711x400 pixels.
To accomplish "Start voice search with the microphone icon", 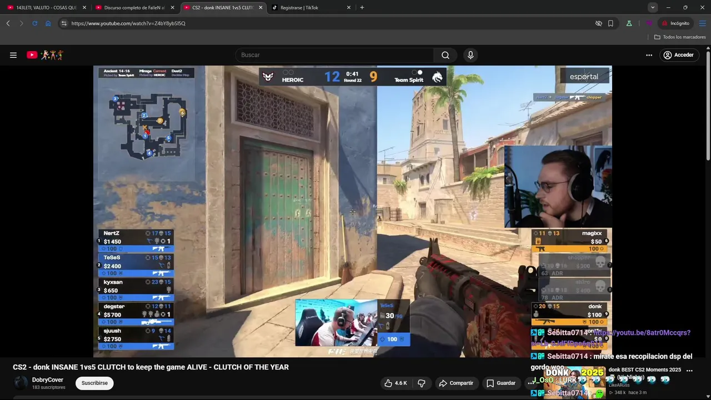I will tap(470, 55).
